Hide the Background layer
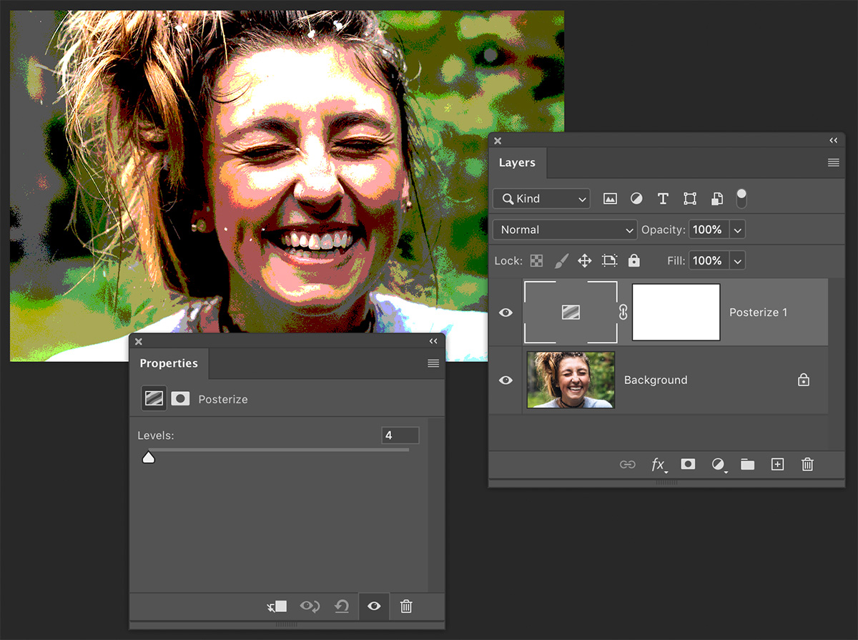Viewport: 858px width, 640px height. click(506, 380)
